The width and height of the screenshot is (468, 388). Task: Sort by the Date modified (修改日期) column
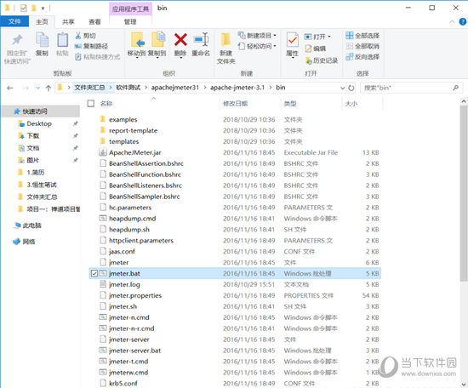click(235, 104)
